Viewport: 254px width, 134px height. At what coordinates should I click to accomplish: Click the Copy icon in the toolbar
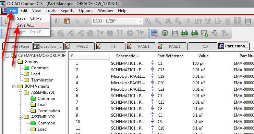(57, 21)
